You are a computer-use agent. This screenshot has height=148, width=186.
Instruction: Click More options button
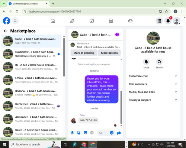pyautogui.click(x=109, y=53)
